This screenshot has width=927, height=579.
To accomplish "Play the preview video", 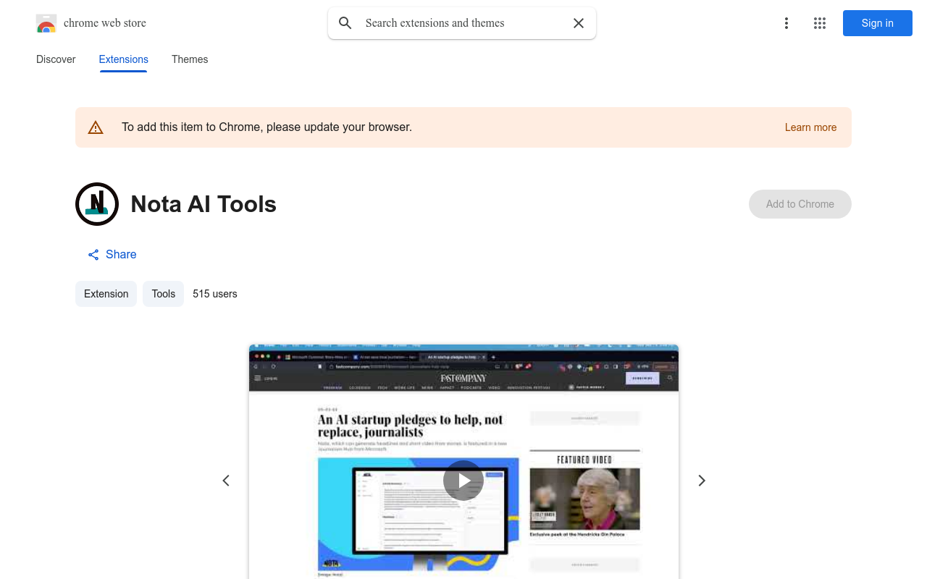I will tap(463, 481).
